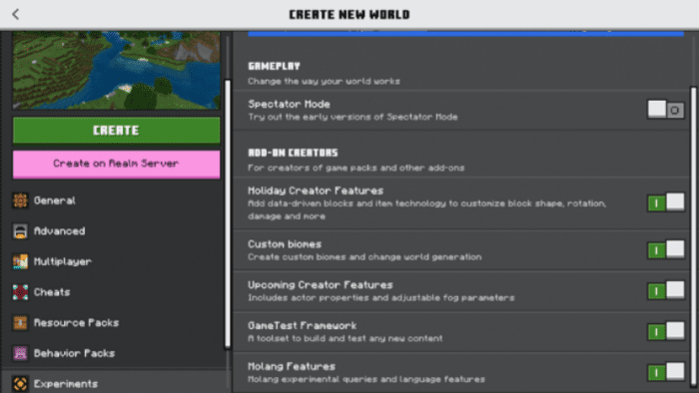Click the world preview thumbnail
Image resolution: width=699 pixels, height=393 pixels.
(x=117, y=71)
